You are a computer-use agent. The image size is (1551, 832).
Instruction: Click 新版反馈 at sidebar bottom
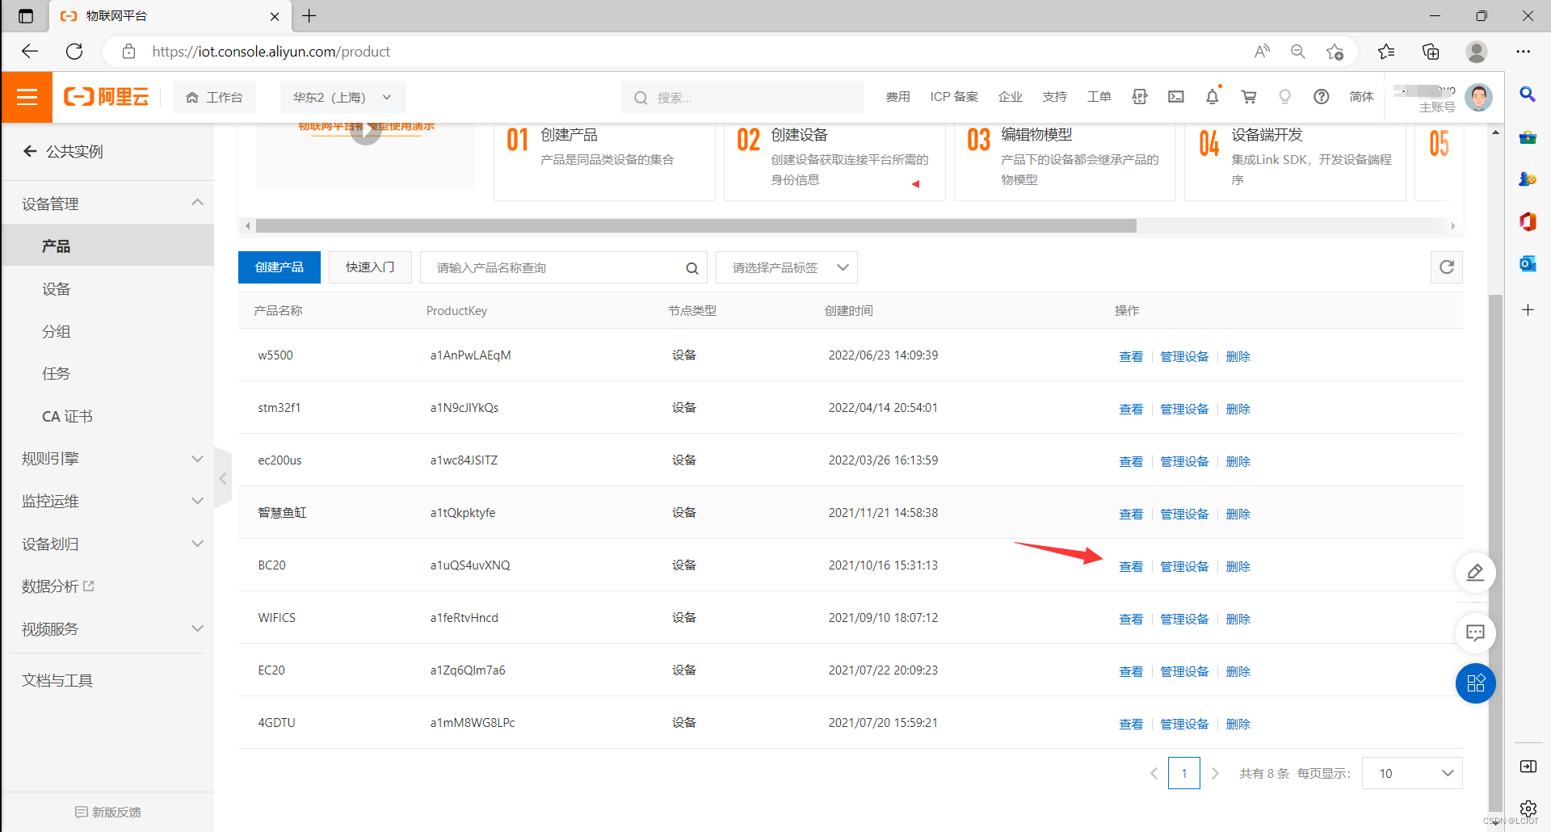[x=107, y=812]
